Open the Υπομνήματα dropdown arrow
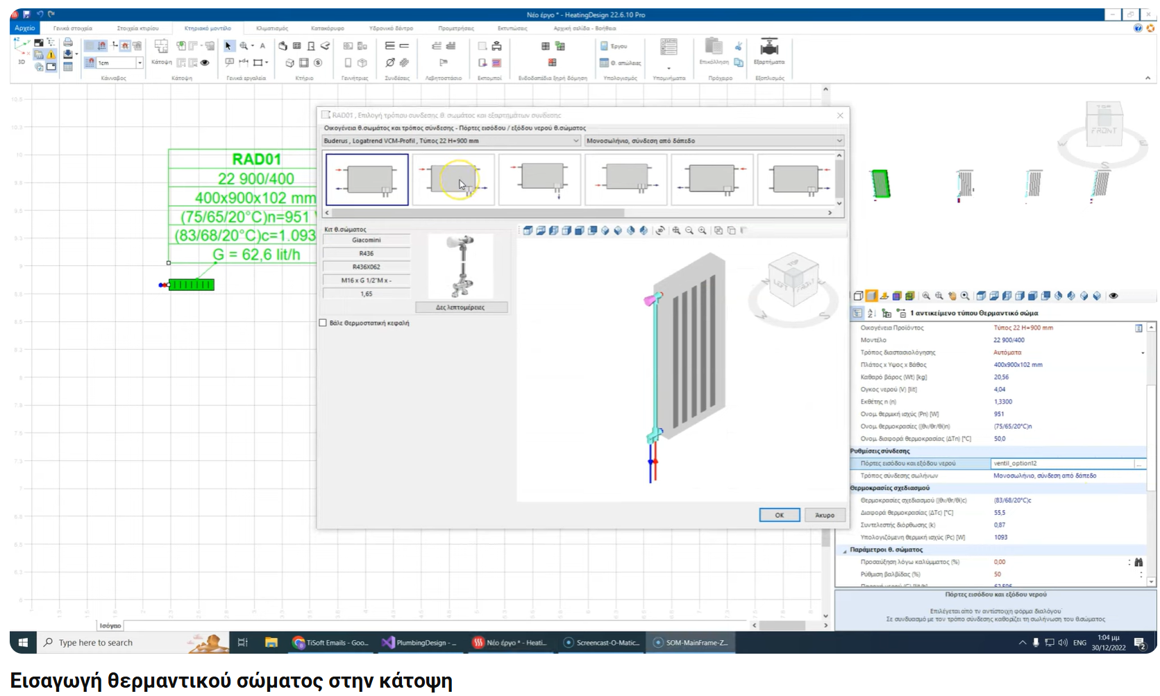The width and height of the screenshot is (1160, 696). [669, 68]
